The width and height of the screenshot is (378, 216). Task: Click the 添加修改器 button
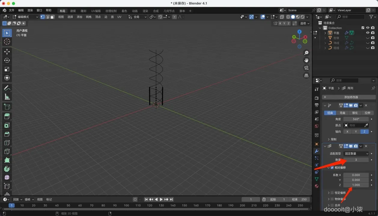[349, 97]
